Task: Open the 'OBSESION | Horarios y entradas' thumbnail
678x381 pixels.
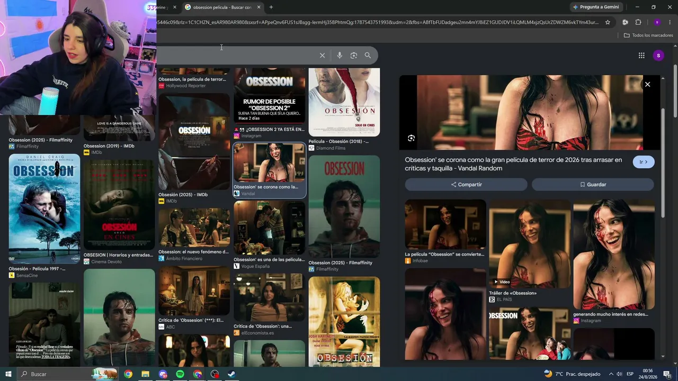Action: (x=119, y=205)
